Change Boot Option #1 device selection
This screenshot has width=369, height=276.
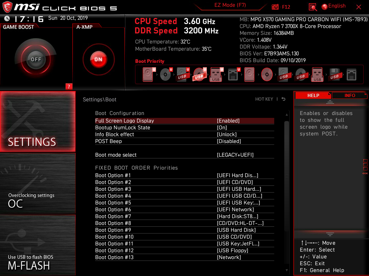tap(184, 175)
